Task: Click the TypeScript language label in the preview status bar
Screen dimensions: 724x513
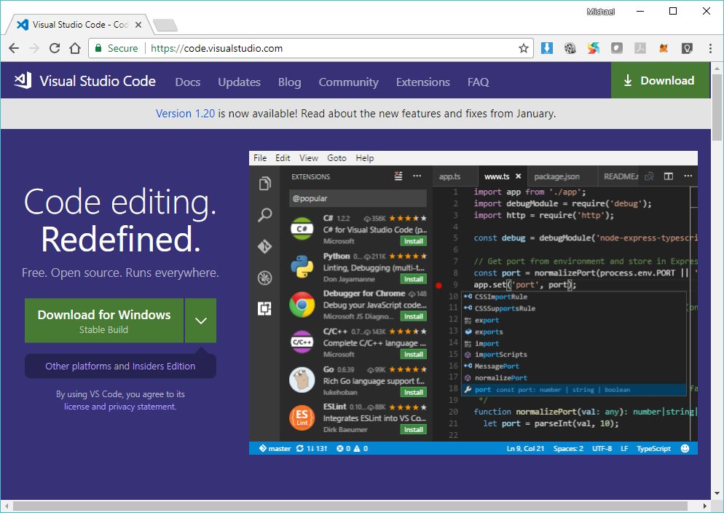Action: click(x=653, y=448)
